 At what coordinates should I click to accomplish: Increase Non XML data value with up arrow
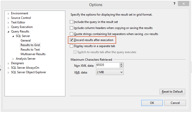[x=121, y=64]
